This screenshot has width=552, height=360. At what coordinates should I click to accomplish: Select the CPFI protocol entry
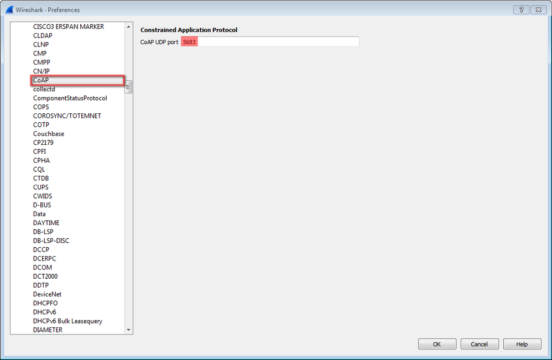click(x=39, y=152)
